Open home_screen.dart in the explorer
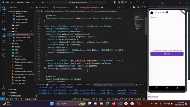190x107 pixels. point(23,37)
